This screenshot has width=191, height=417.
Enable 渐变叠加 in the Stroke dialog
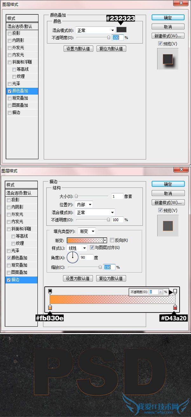coord(9,265)
